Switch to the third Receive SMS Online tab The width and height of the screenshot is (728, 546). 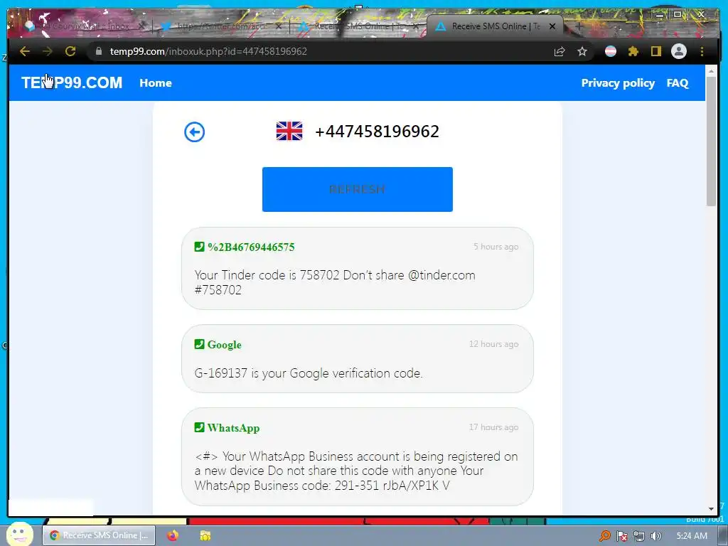[x=358, y=26]
